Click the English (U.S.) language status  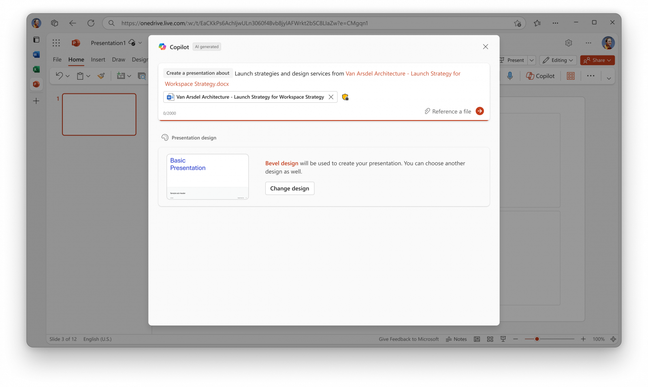click(98, 339)
